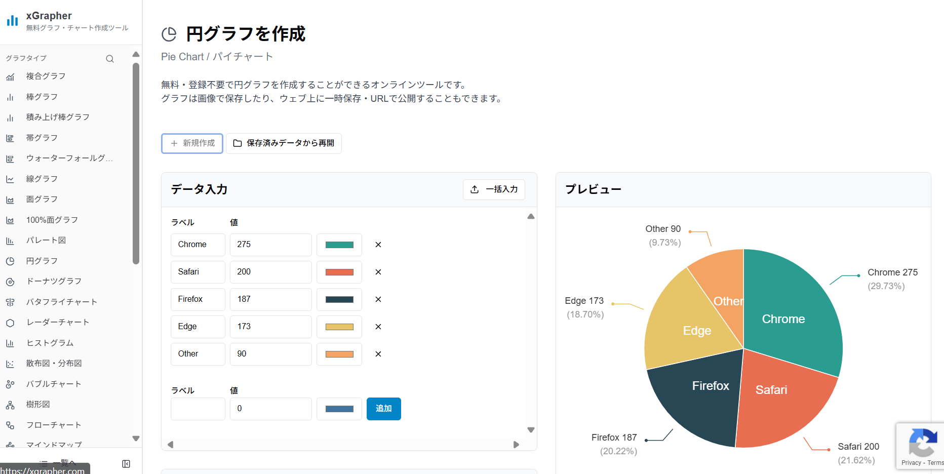Image resolution: width=944 pixels, height=474 pixels.
Task: Open the 一覧へ list menu
Action: (x=57, y=462)
